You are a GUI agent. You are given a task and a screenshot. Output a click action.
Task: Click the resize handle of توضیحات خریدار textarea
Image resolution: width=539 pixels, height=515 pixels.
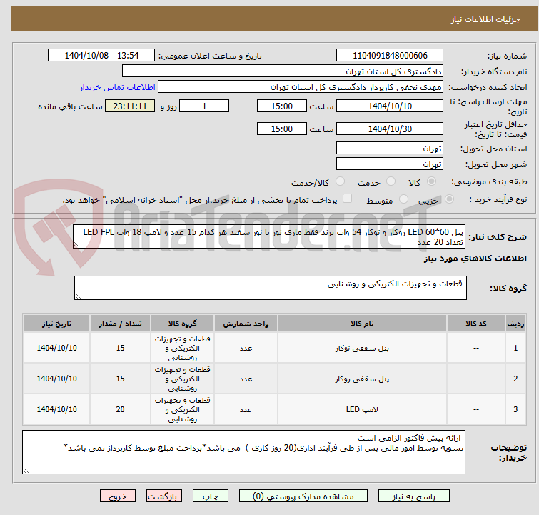pos(26,471)
